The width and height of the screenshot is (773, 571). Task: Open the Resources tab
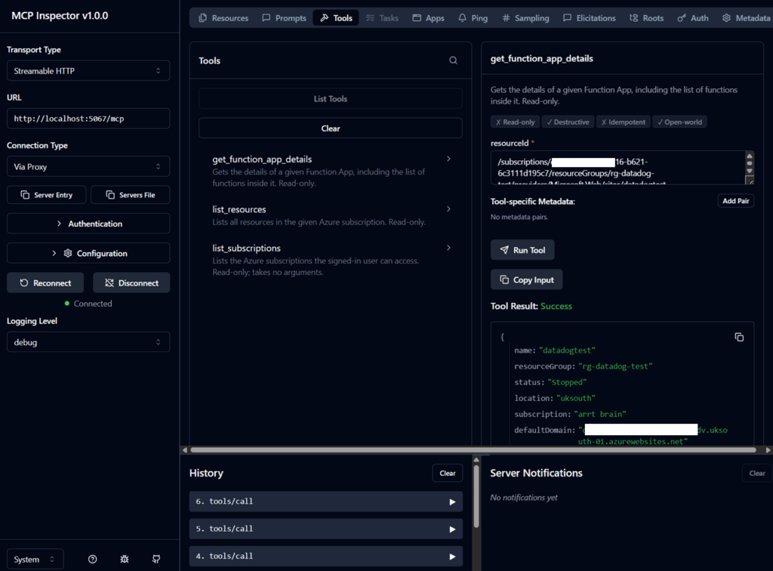(x=223, y=18)
